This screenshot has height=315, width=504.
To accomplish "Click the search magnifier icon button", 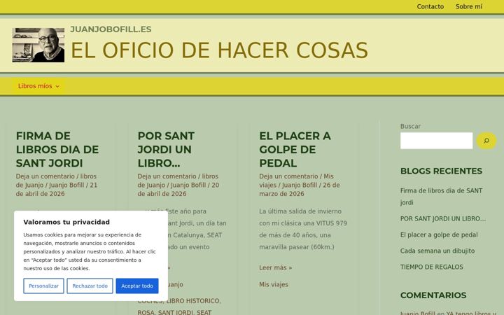I will (486, 141).
